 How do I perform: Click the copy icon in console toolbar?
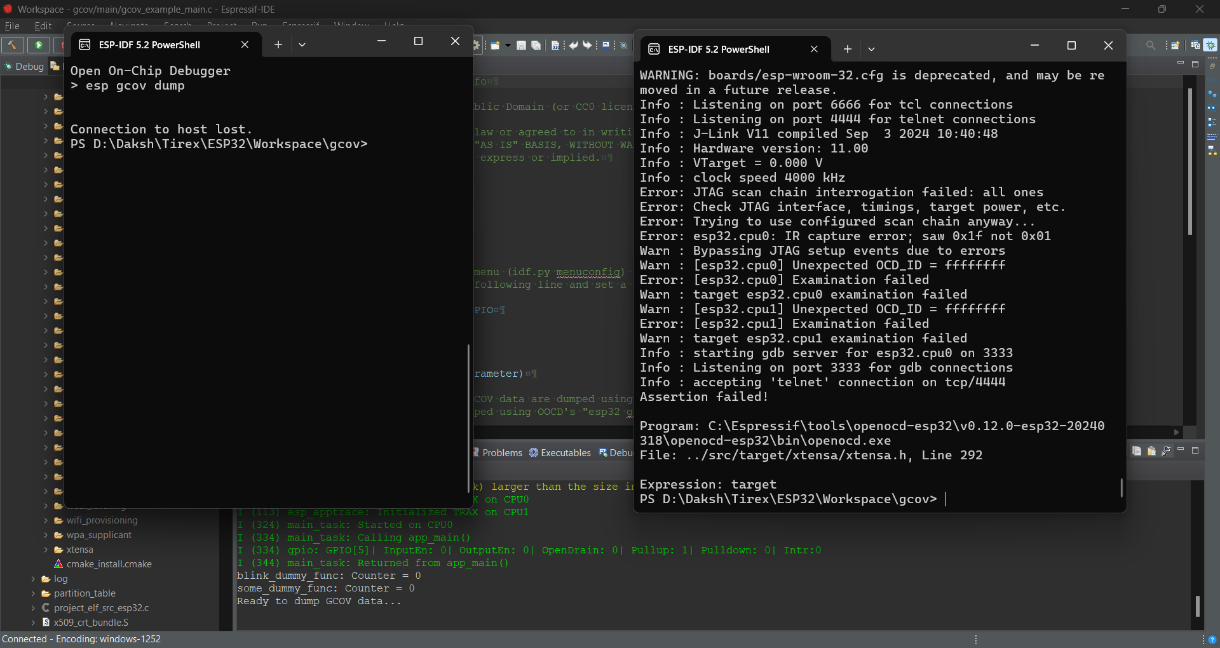click(1137, 450)
